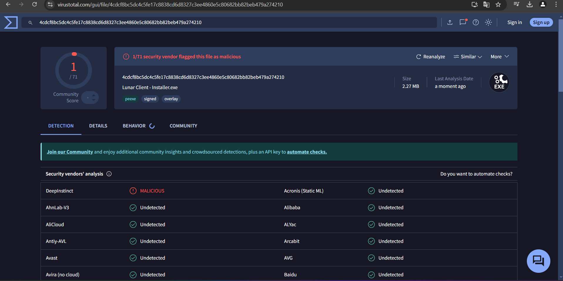The width and height of the screenshot is (563, 281).
Task: Click the search magnifier icon
Action: [30, 23]
